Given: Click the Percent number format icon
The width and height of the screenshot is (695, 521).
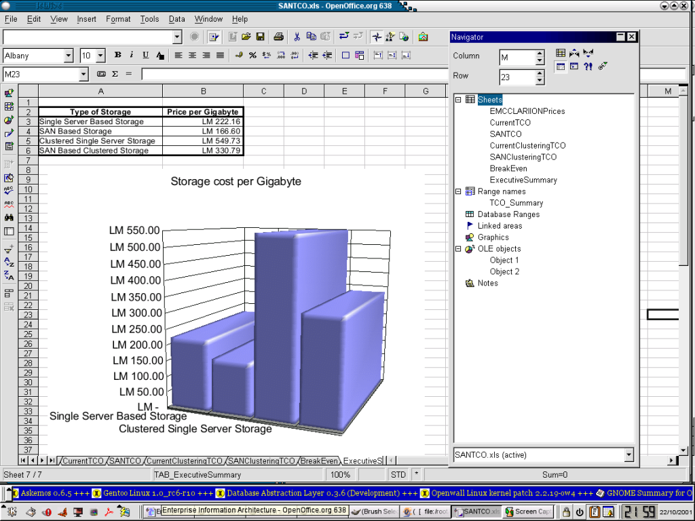Looking at the screenshot, I should (252, 56).
